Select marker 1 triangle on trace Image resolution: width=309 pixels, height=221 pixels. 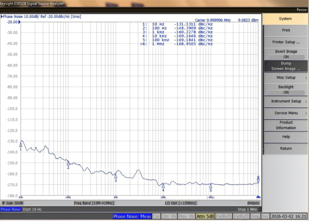click(21, 145)
